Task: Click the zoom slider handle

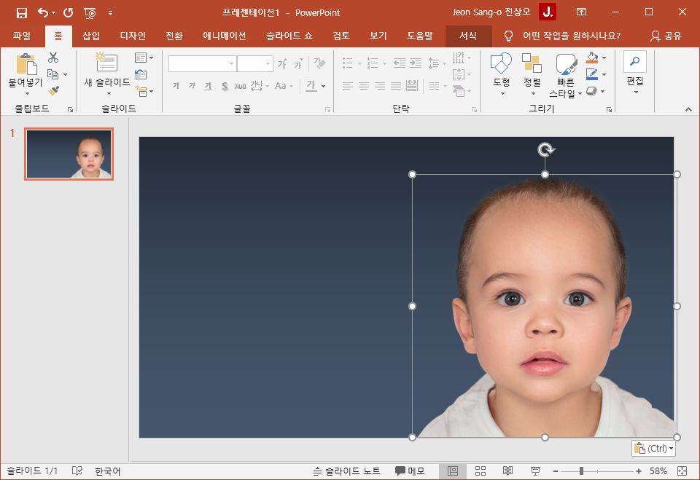Action: [x=581, y=471]
